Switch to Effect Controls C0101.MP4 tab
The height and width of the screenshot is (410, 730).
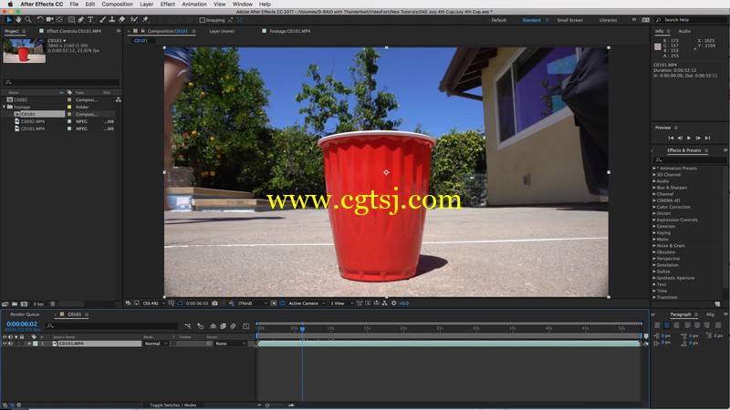pyautogui.click(x=74, y=31)
